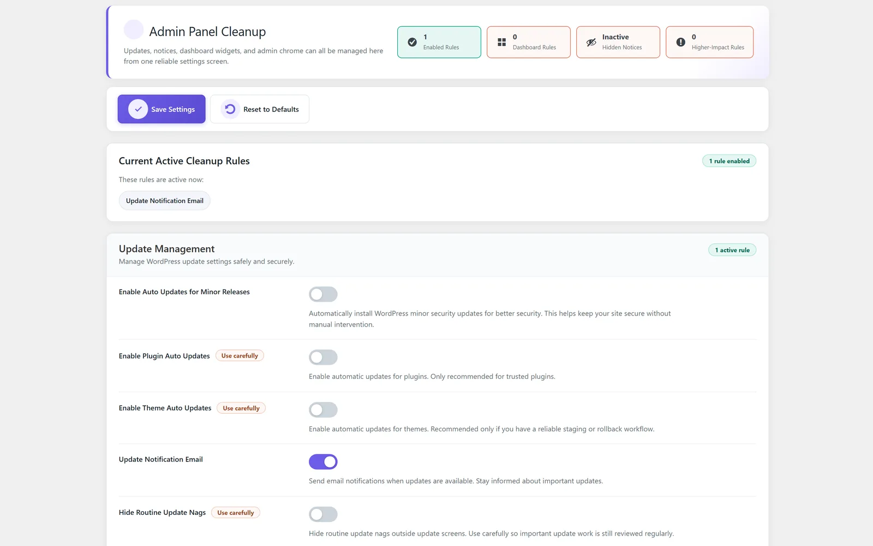
Task: Click the grid icon in Dashboard Rules card
Action: [502, 42]
